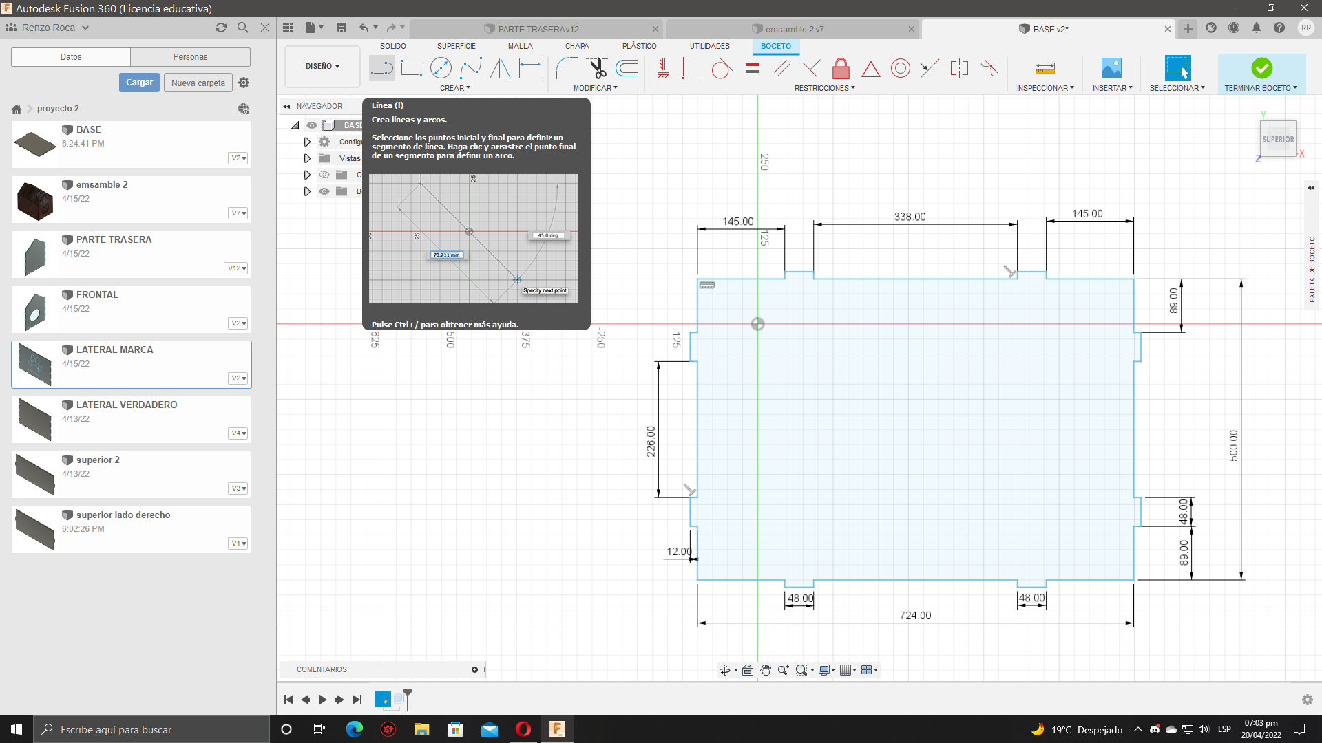Play the timeline

point(322,700)
